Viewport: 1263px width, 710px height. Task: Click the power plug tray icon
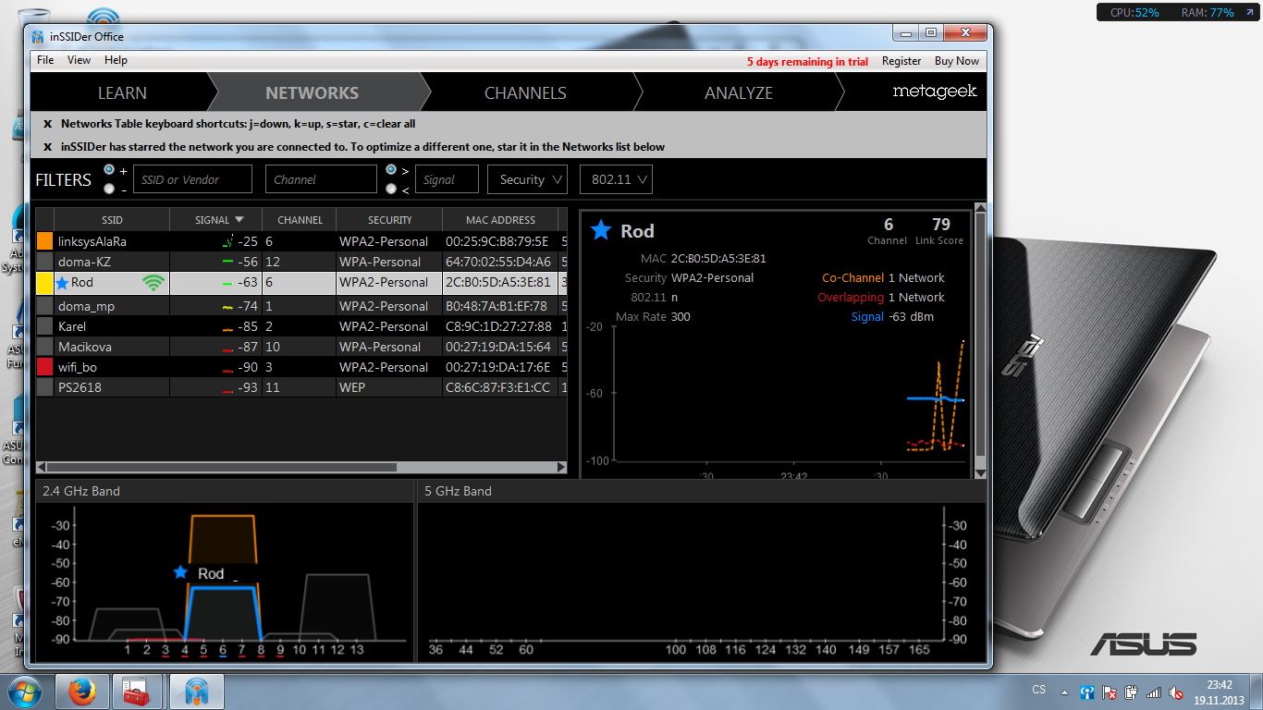click(x=1132, y=692)
